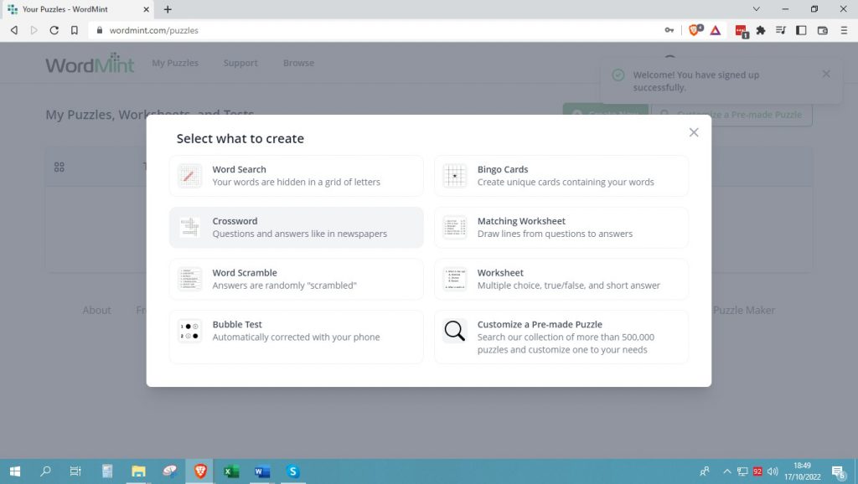Screen dimensions: 858x484
Task: Open the My Puzzles menu item
Action: click(x=175, y=63)
